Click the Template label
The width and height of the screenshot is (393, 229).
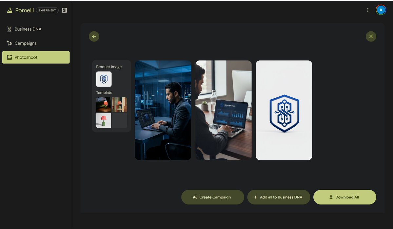104,93
